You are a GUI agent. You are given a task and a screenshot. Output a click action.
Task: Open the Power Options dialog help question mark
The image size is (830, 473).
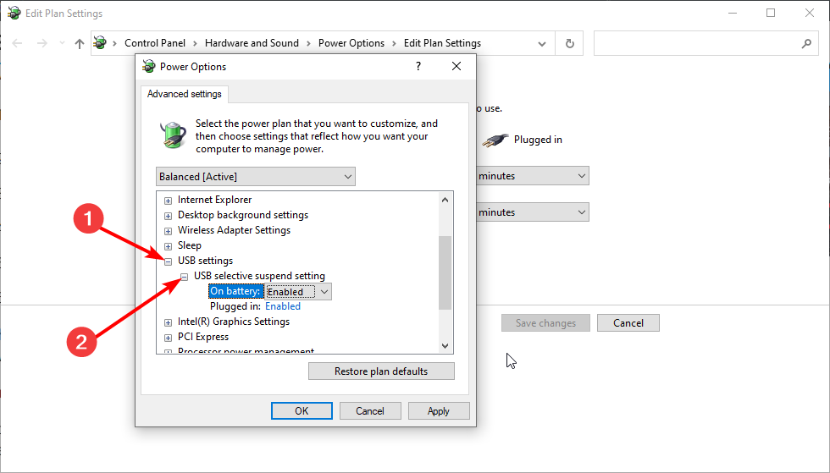pos(418,66)
